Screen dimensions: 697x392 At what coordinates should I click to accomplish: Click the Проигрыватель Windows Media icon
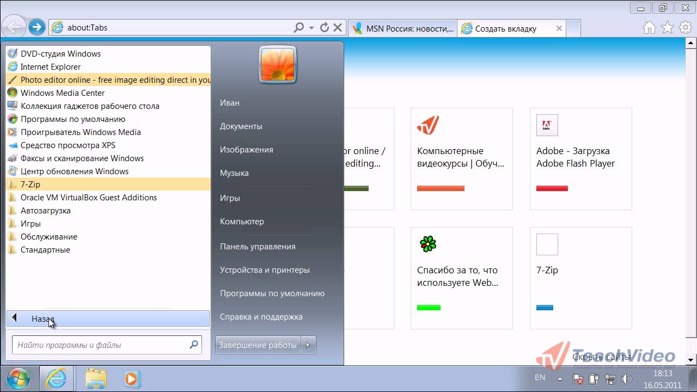tap(13, 132)
